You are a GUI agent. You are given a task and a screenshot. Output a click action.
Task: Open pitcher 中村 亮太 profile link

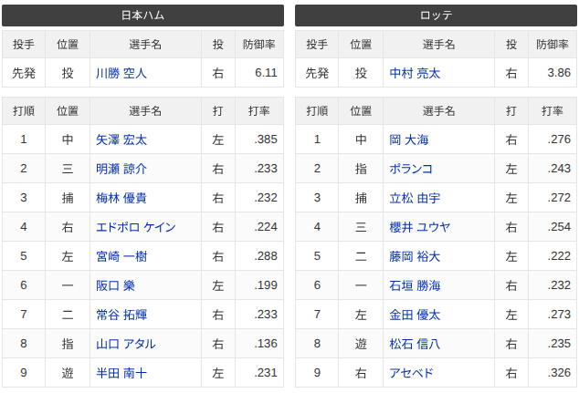click(415, 73)
